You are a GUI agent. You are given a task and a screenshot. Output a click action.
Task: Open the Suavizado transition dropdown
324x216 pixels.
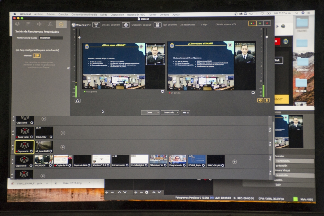tap(170, 113)
